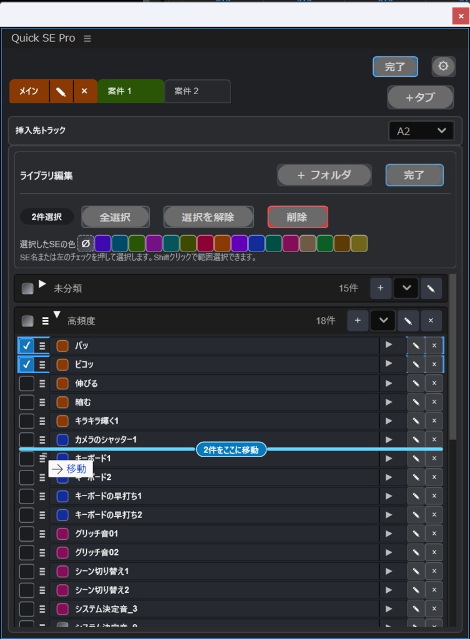Remove シーン切り替え1 with its x icon
This screenshot has height=639, width=470.
434,571
